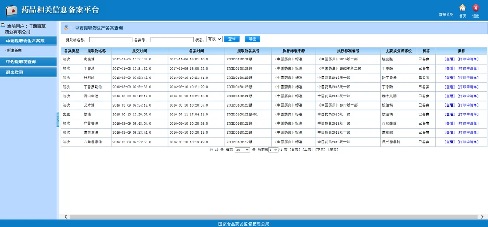The width and height of the screenshot is (488, 227).
Task: Open the current page number dropdown
Action: [x=273, y=150]
